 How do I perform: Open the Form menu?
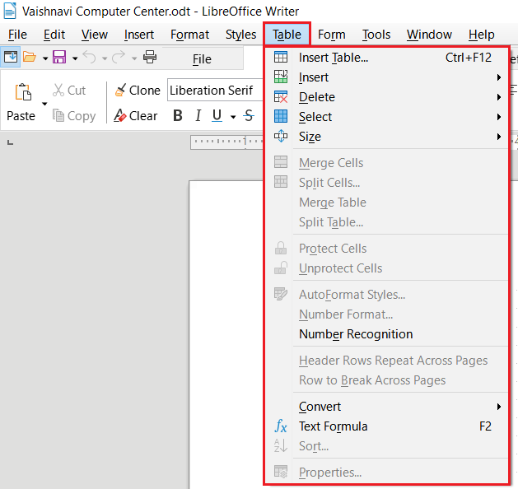tap(331, 35)
